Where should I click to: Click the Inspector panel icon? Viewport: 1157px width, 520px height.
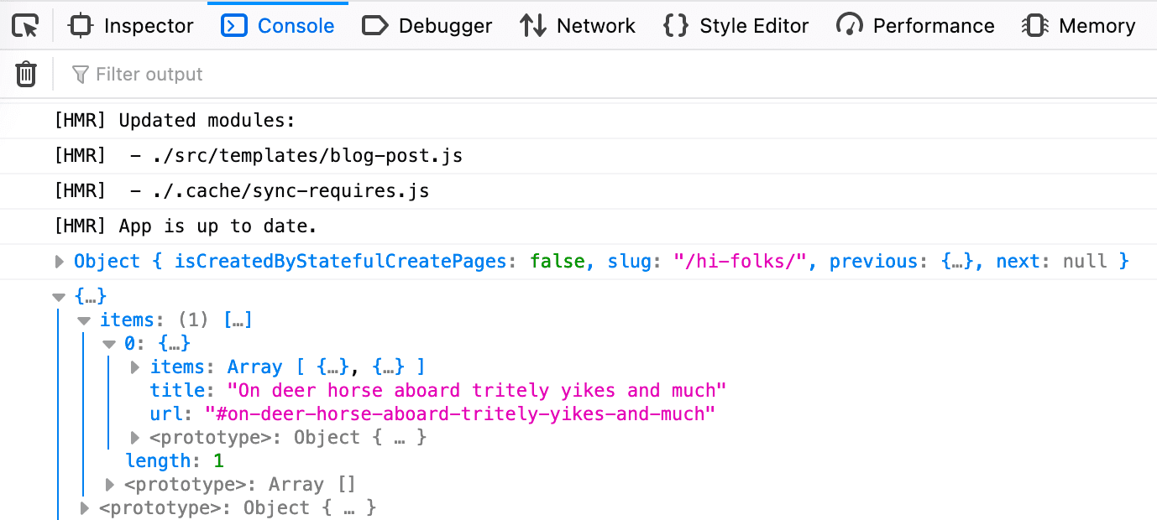(x=81, y=25)
